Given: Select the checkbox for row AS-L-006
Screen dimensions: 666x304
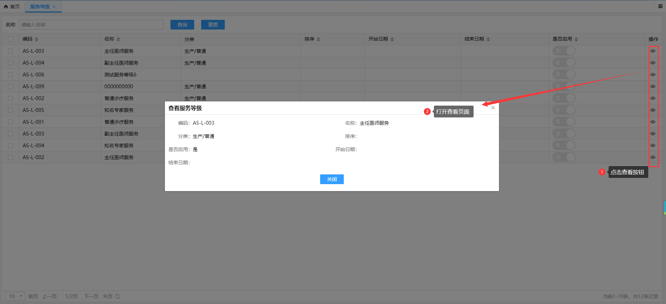Looking at the screenshot, I should tap(10, 75).
